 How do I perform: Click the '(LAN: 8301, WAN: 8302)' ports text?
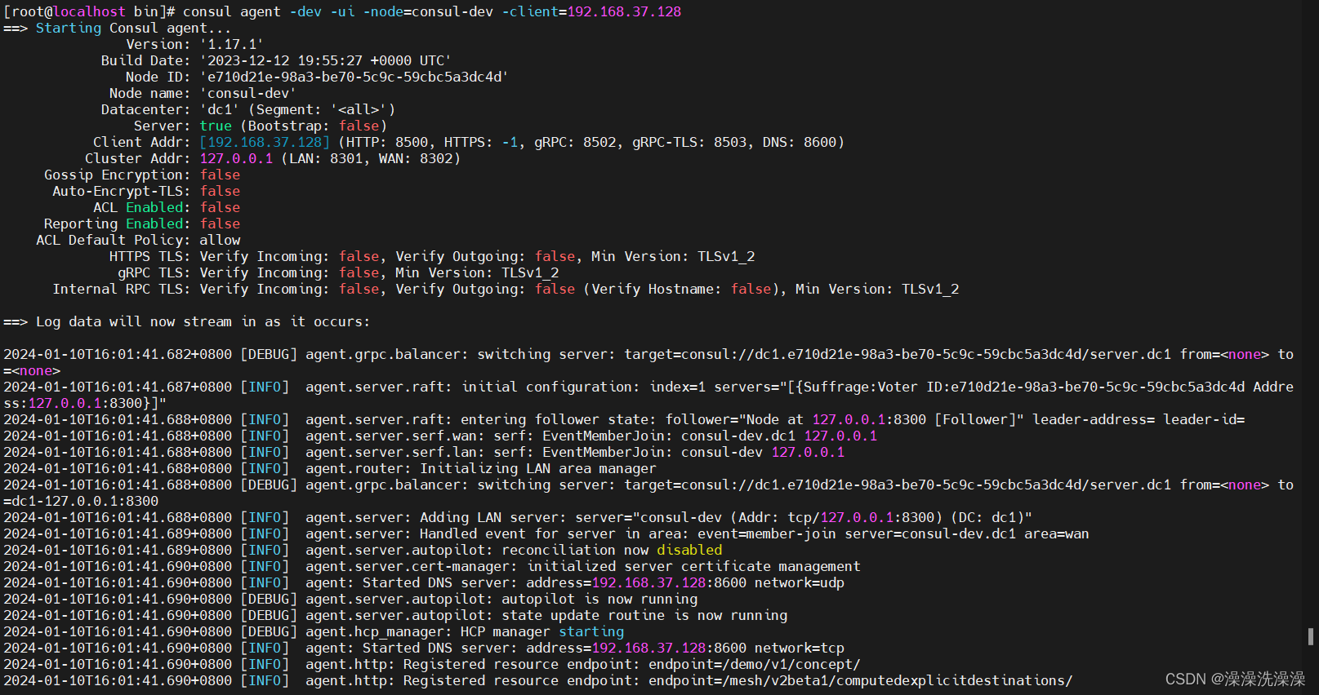pyautogui.click(x=371, y=158)
